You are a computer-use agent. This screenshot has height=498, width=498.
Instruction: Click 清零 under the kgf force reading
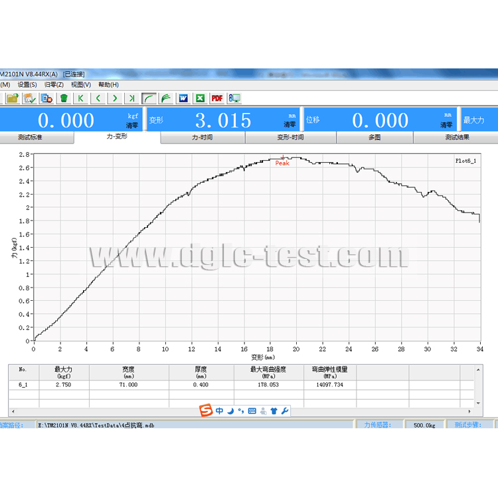tap(132, 125)
